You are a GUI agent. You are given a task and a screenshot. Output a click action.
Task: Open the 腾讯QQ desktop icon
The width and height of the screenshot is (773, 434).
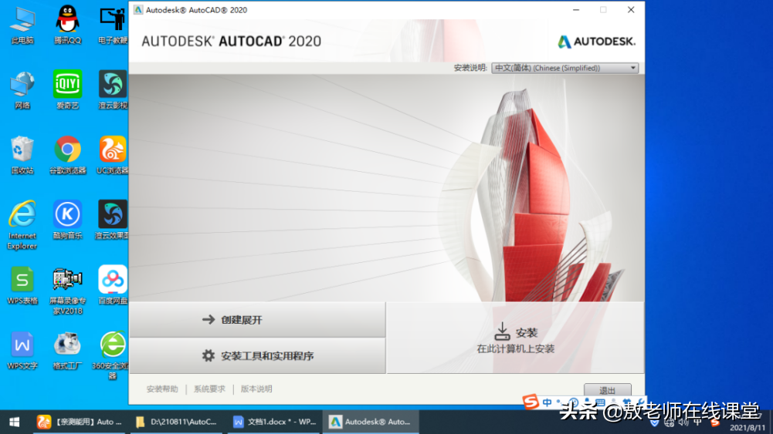[67, 25]
